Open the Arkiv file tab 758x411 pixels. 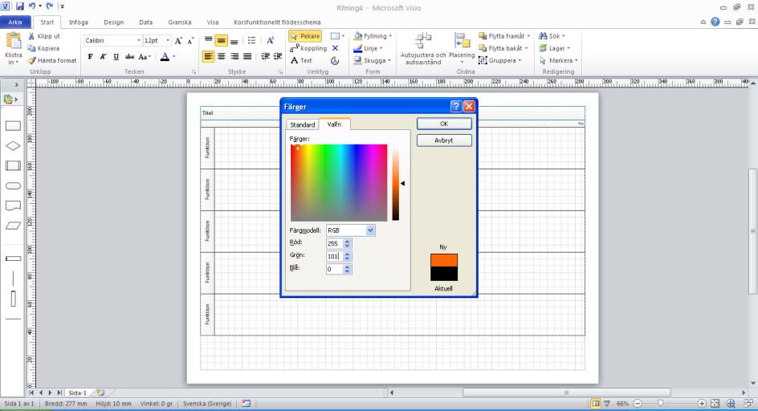tap(15, 22)
